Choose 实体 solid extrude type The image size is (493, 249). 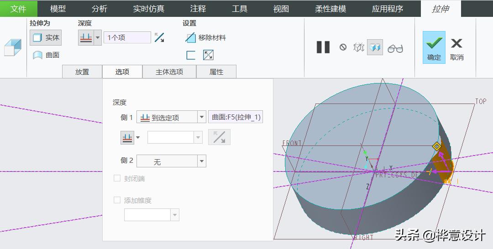(46, 38)
